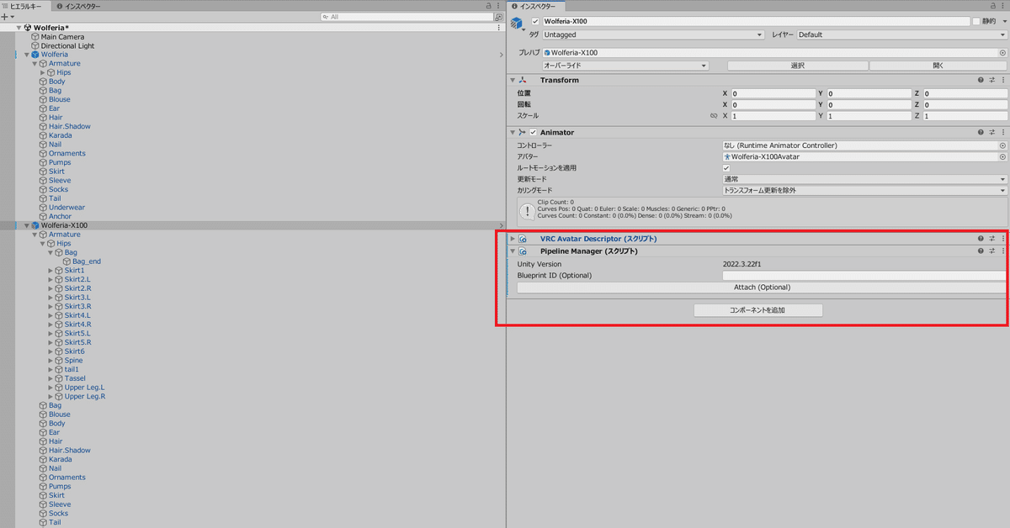Toggle the apply root motion checkbox

(x=726, y=168)
